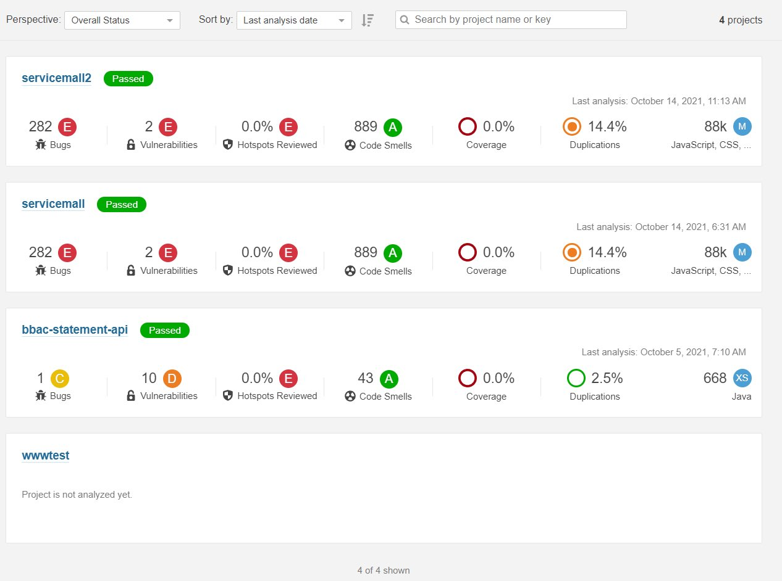The image size is (782, 581).
Task: Click the bug icon under servicemall2
Action: pos(41,146)
